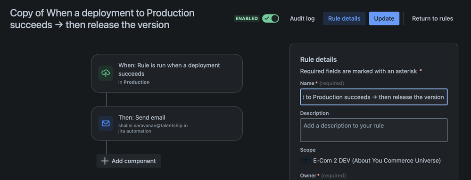Click the E-Com 2 DEV scope text

coord(377,161)
